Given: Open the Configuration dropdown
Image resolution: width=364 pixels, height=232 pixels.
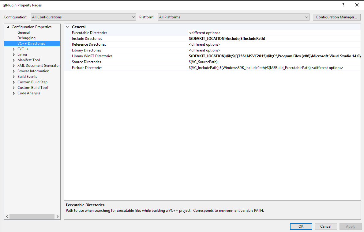Looking at the screenshot, I should tap(83, 17).
